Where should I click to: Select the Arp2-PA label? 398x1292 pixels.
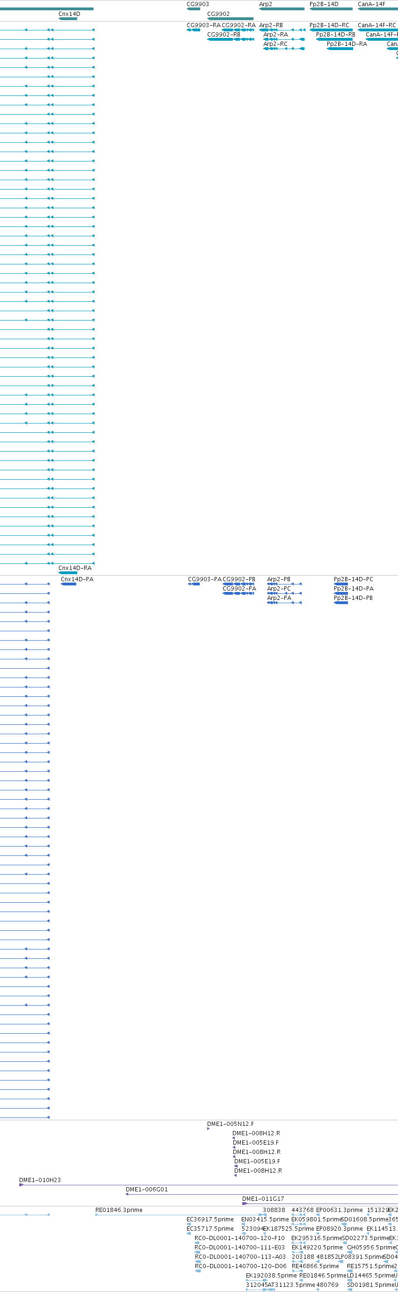(x=279, y=599)
